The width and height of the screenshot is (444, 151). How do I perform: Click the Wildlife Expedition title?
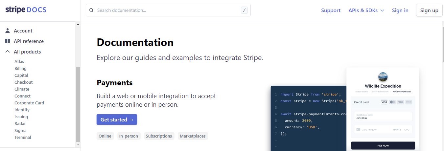tap(383, 86)
